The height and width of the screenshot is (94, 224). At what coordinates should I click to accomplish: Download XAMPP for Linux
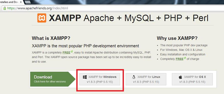[x=146, y=79]
